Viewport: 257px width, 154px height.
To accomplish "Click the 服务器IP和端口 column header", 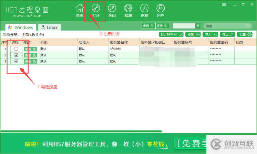I will tap(156, 42).
